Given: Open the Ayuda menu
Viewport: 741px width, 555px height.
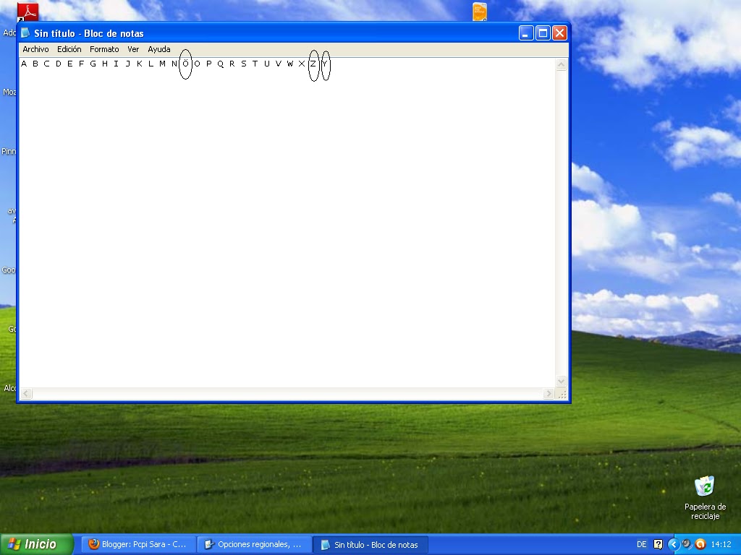Looking at the screenshot, I should click(x=158, y=49).
